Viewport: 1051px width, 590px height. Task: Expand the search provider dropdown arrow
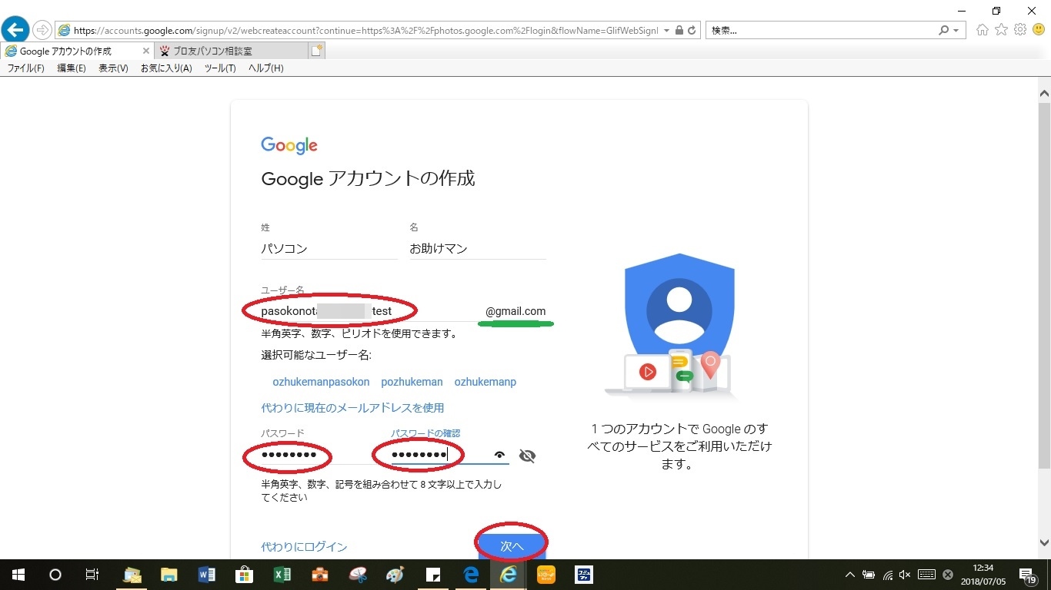956,31
